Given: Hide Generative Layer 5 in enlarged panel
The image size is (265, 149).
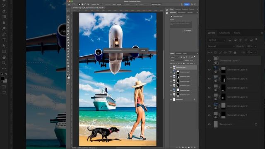Looking at the screenshot, I should (209, 79).
